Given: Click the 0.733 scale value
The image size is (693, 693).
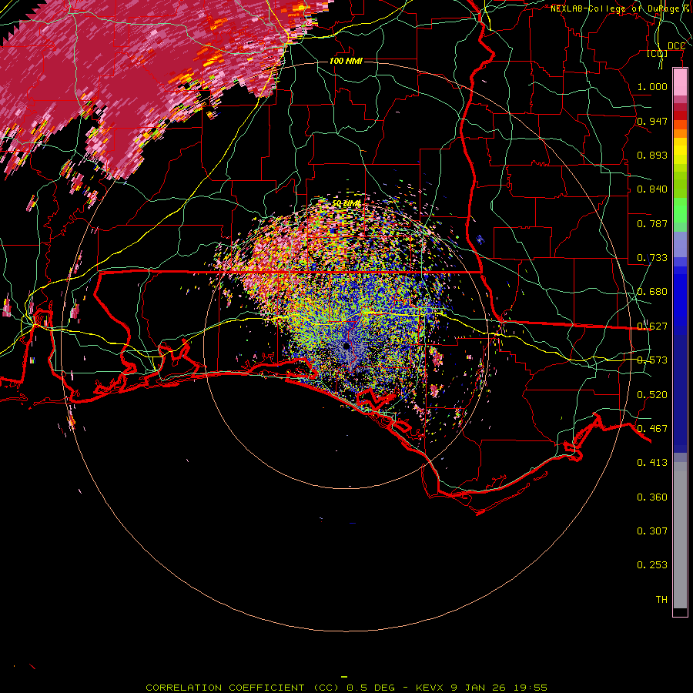Looking at the screenshot, I should (x=652, y=258).
